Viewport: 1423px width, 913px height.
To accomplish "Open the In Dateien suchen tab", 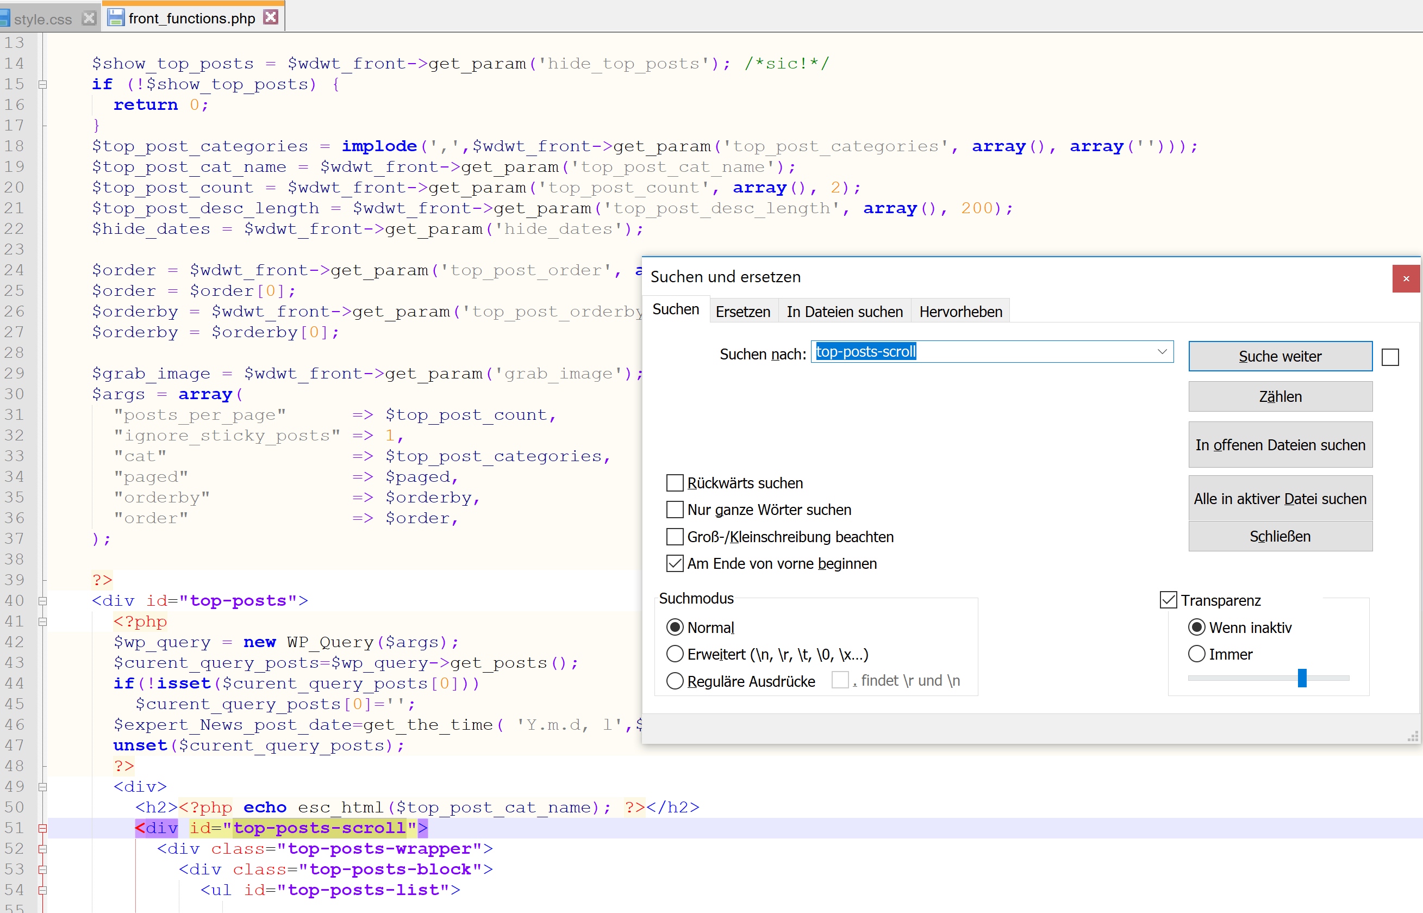I will (x=844, y=312).
